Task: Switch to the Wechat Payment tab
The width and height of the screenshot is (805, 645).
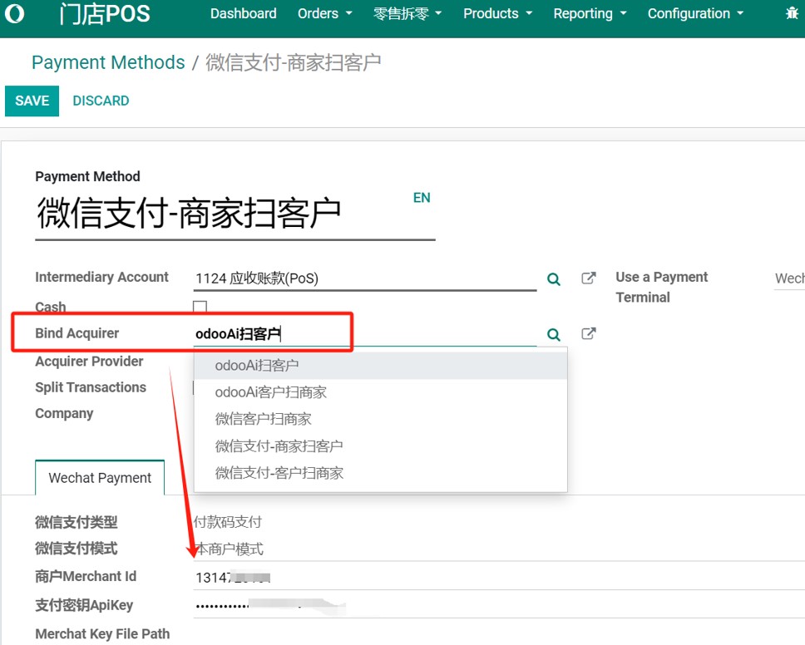Action: pyautogui.click(x=100, y=478)
